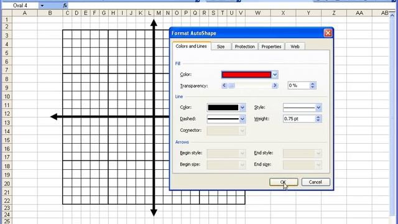Screen dimensions: 398x224
Task: Select row 18 header
Action: point(7,166)
